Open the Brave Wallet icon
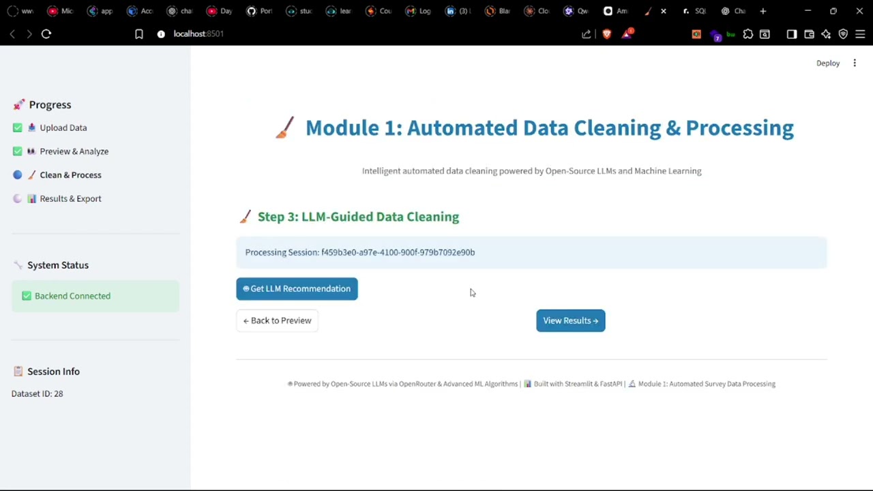This screenshot has width=873, height=491. point(810,34)
